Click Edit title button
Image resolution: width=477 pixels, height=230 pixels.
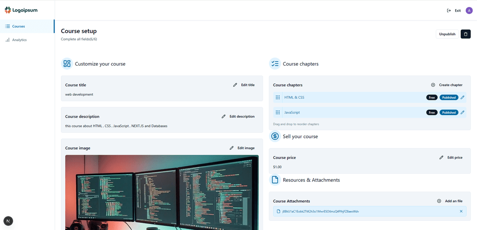244,85
